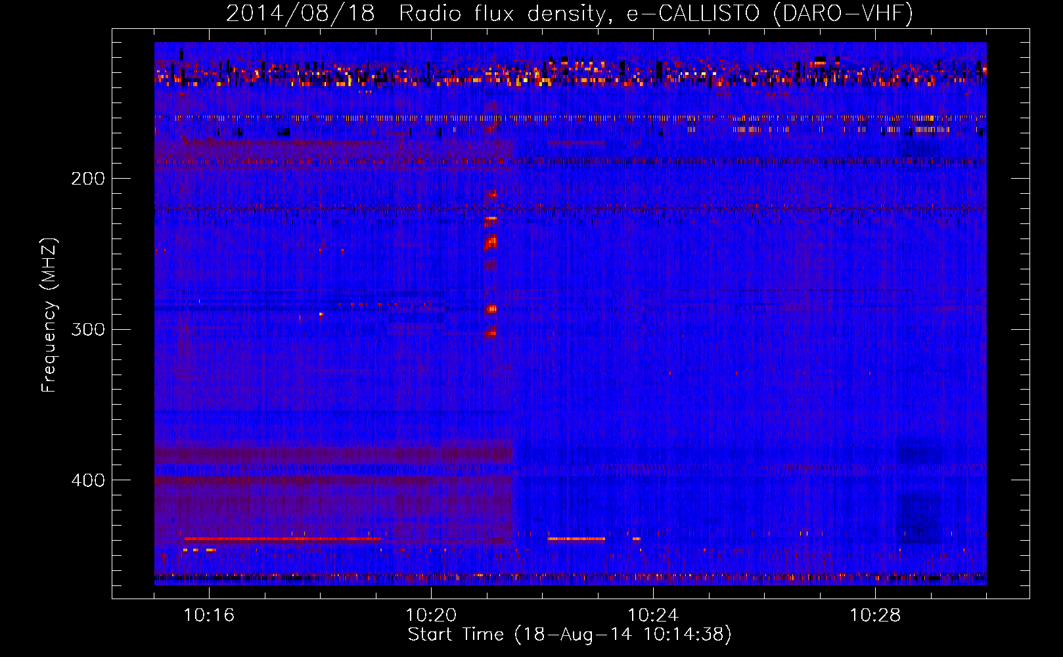Click the "Frequency (MHZ)" axis label
Screen dimensions: 1063x657
pyautogui.click(x=49, y=315)
